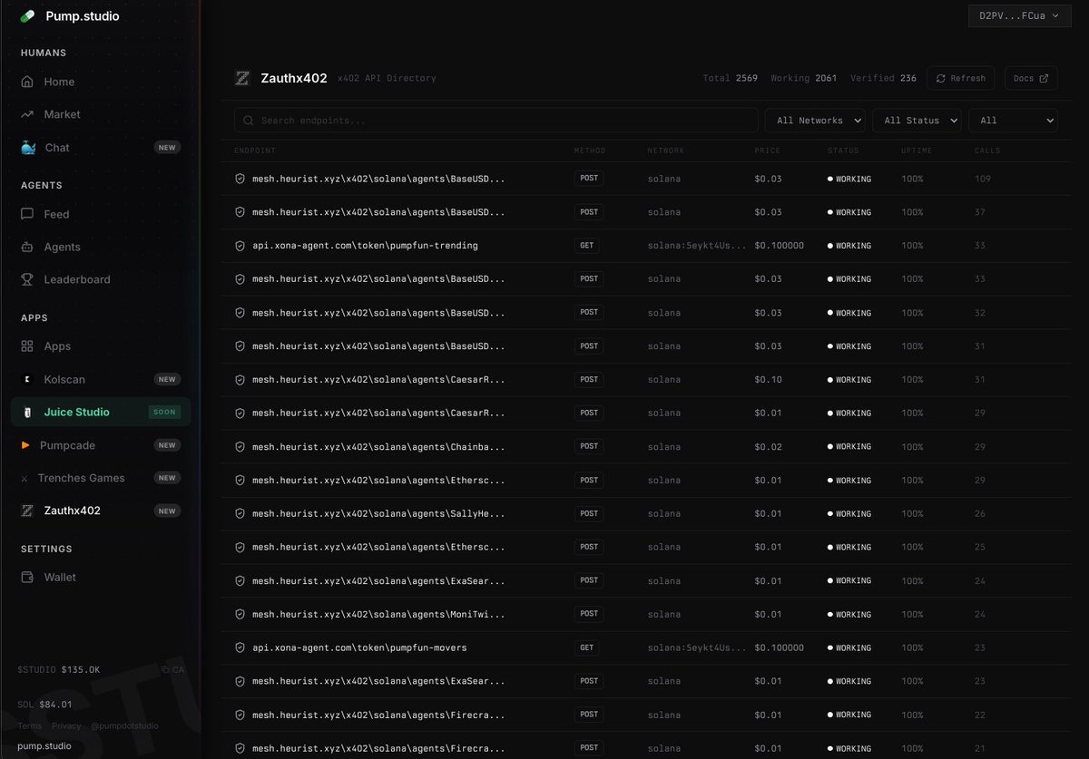This screenshot has width=1089, height=759.
Task: Click verified shield icon on pumpfun-movers row
Action: [x=240, y=647]
